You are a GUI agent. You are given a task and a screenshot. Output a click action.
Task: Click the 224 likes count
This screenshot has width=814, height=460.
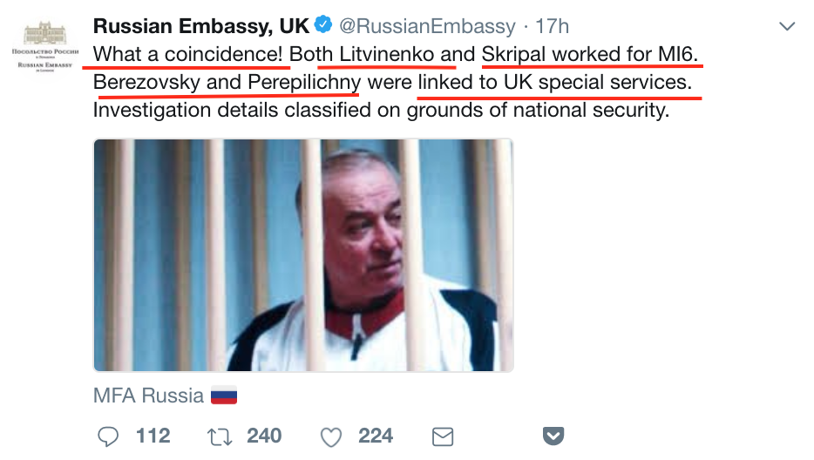pos(376,436)
